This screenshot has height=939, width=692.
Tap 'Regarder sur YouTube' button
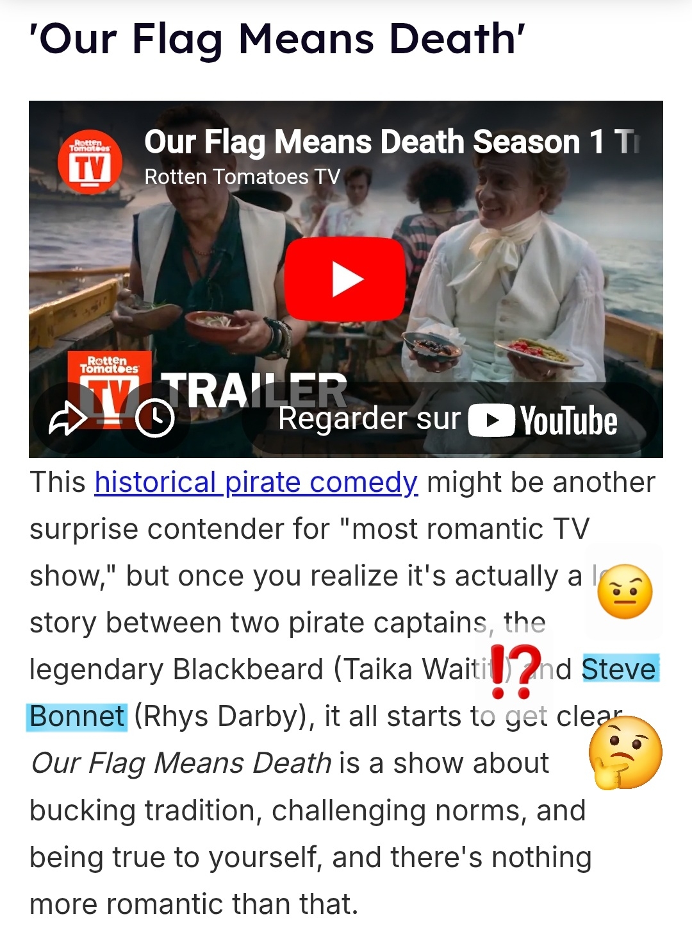(x=448, y=420)
